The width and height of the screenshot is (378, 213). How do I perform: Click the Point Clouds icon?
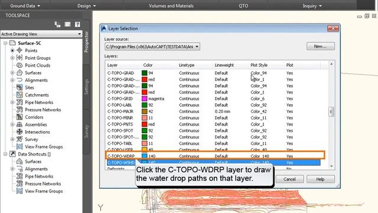19,65
